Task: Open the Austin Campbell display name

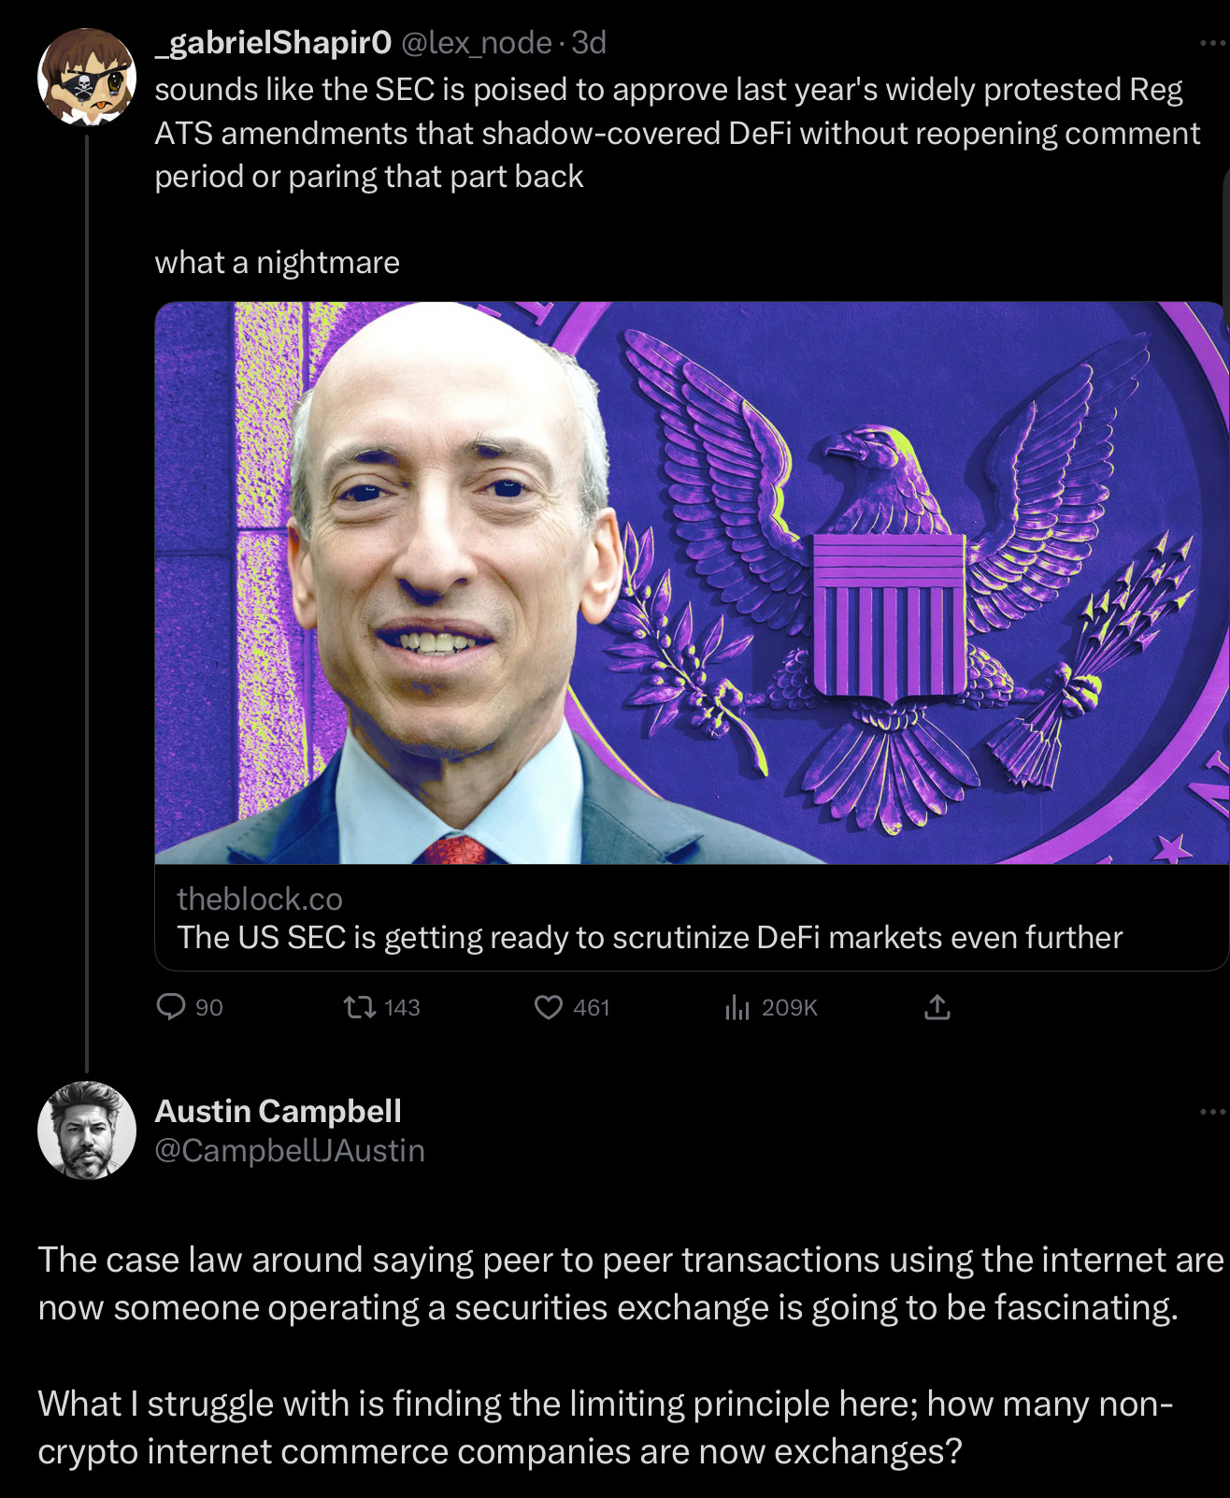Action: [x=278, y=1111]
